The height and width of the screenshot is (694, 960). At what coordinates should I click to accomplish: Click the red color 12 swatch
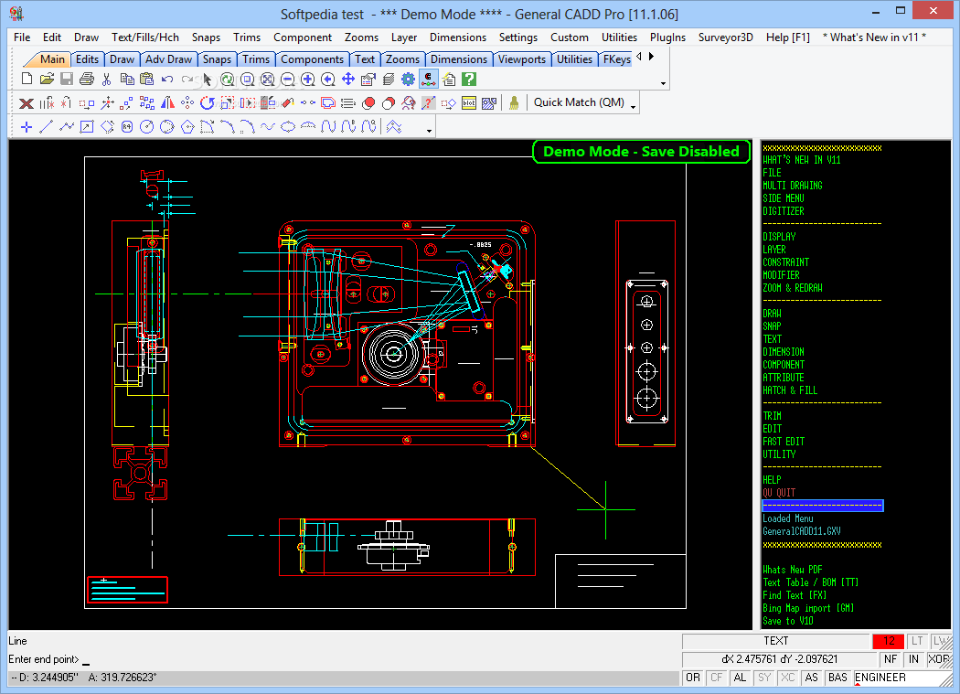[889, 641]
